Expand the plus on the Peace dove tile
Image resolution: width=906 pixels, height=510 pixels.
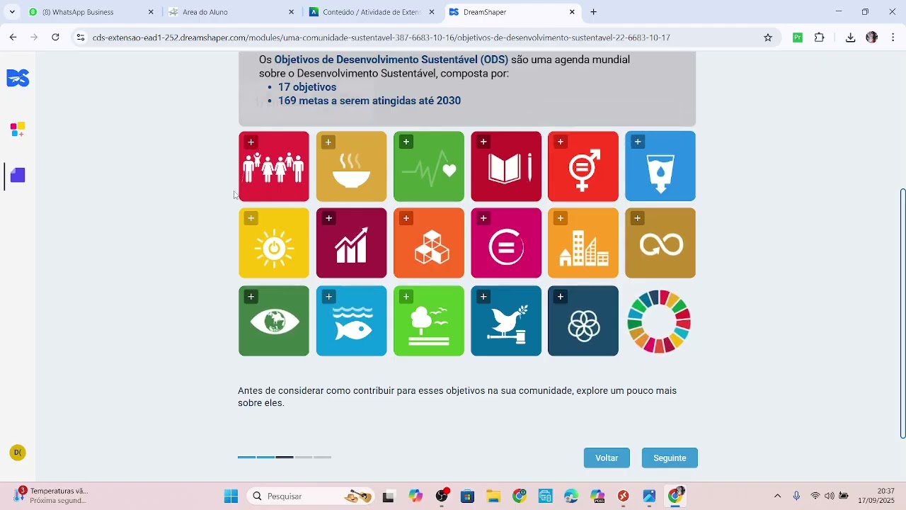coord(483,296)
